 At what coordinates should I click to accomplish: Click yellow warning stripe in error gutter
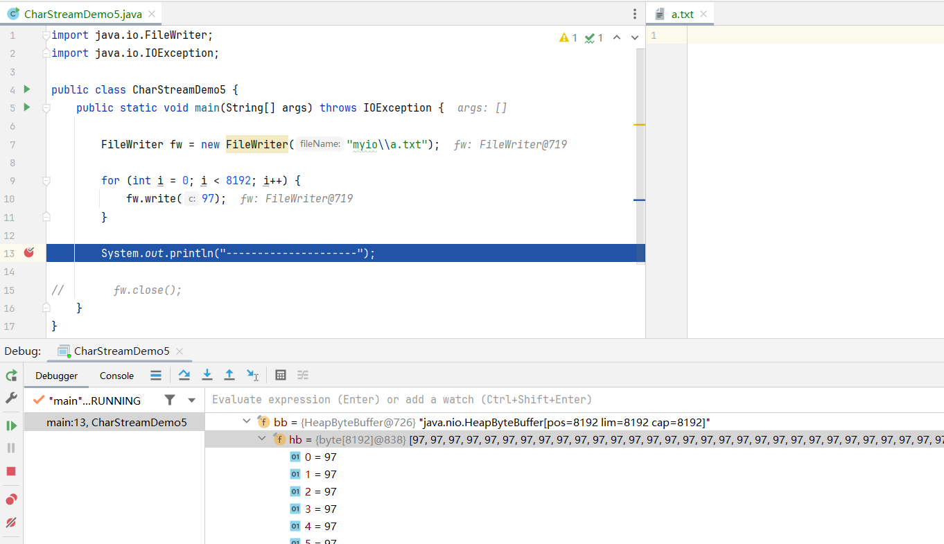click(x=639, y=125)
